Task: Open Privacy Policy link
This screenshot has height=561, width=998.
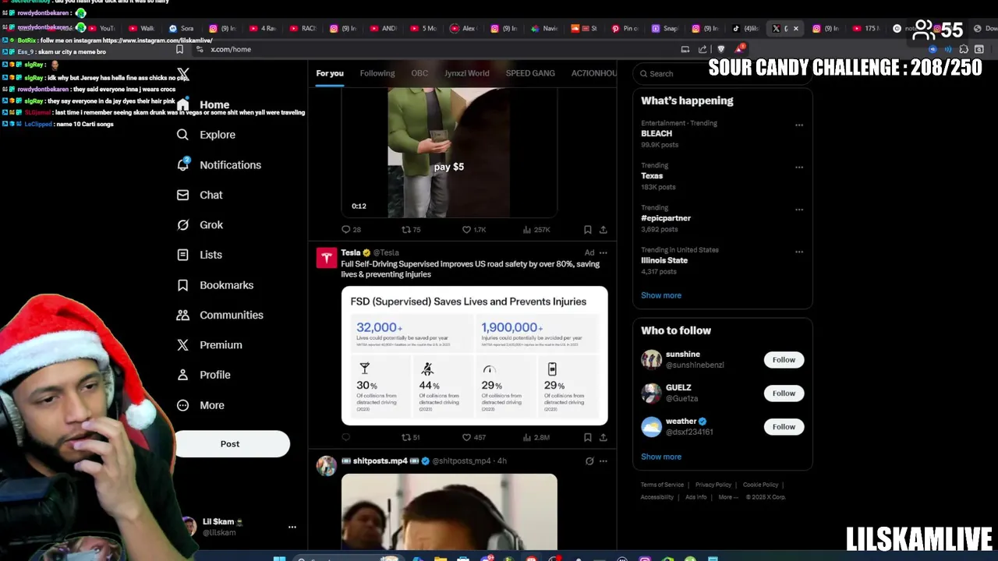Action: [713, 485]
